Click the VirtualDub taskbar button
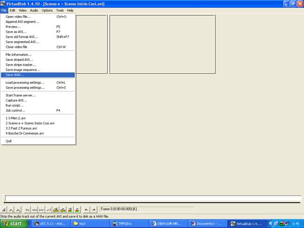The height and width of the screenshot is (228, 304). click(246, 224)
